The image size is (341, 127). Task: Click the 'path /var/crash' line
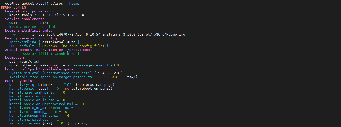(x=25, y=61)
